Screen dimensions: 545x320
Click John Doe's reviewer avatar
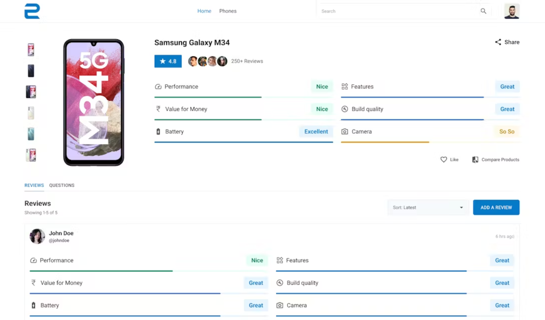(37, 236)
